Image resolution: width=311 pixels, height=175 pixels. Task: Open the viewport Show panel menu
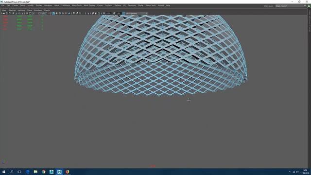click(29, 10)
